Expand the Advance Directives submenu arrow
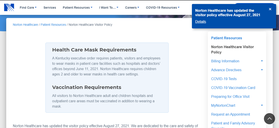Image resolution: width=279 pixels, height=128 pixels. click(x=262, y=70)
